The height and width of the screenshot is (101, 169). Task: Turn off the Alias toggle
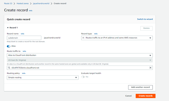click(9, 46)
